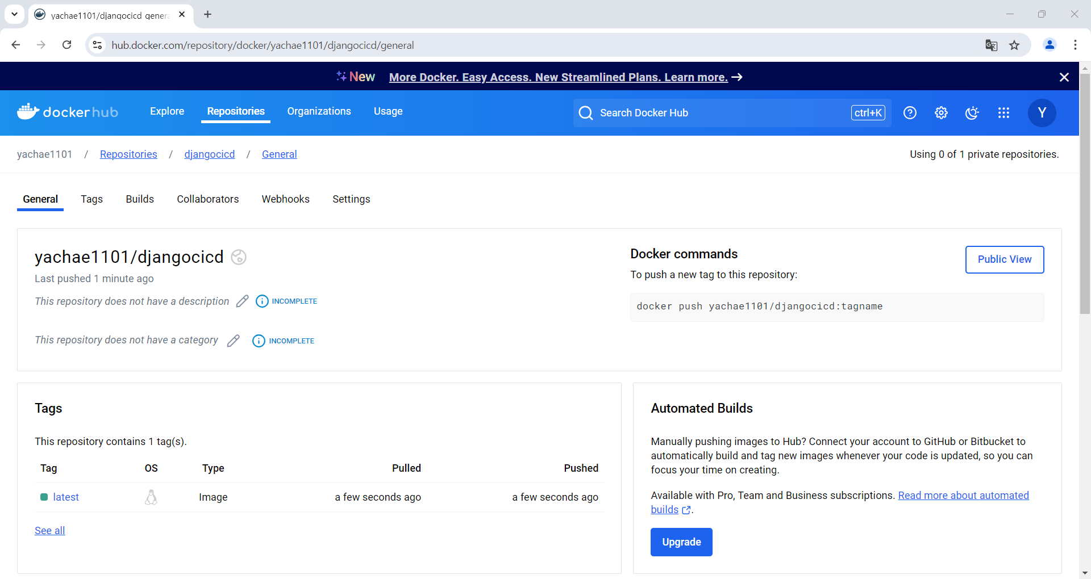Click the browser back arrow
The width and height of the screenshot is (1091, 579).
point(16,45)
